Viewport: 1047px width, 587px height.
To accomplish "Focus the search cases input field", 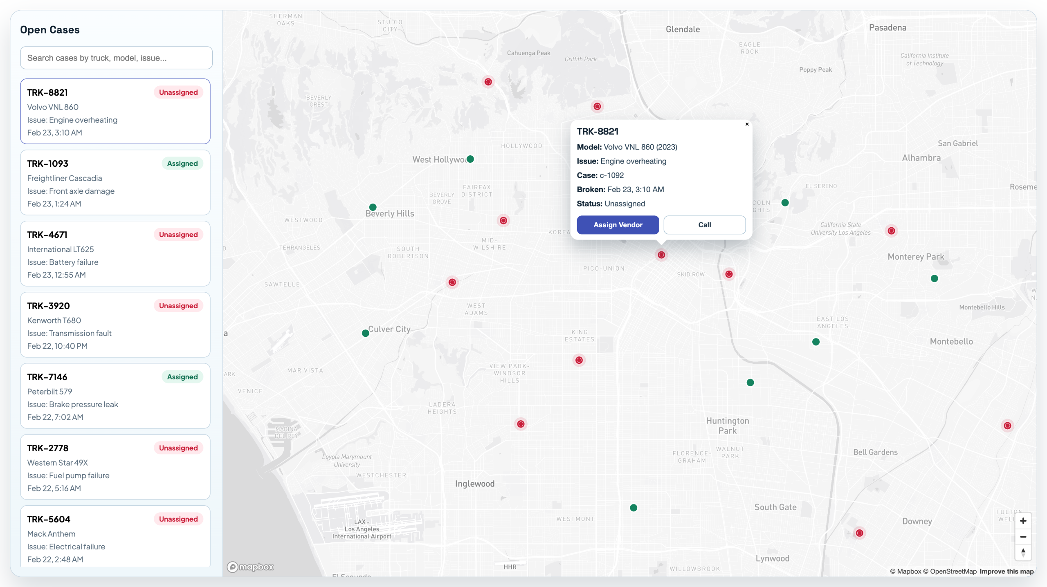I will tap(116, 58).
